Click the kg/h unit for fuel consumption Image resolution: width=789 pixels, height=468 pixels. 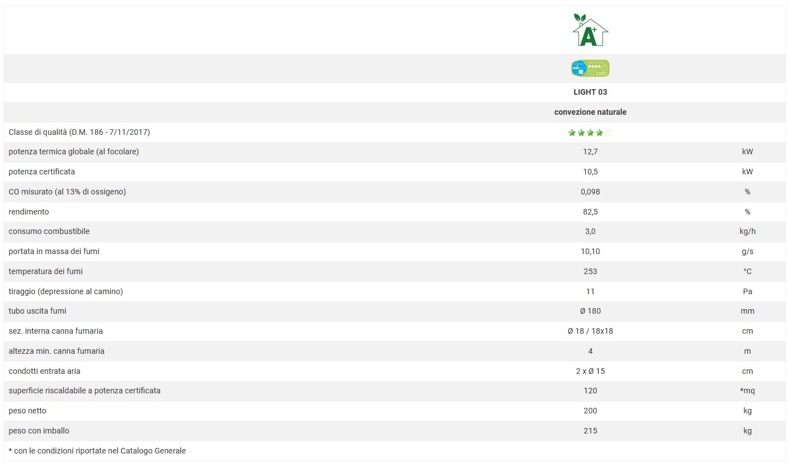747,231
